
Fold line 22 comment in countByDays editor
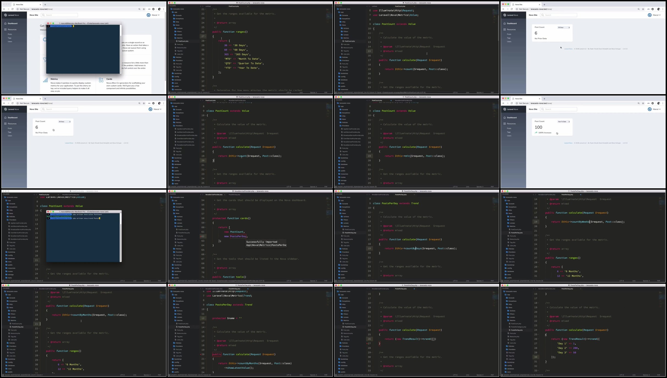[x=372, y=262]
